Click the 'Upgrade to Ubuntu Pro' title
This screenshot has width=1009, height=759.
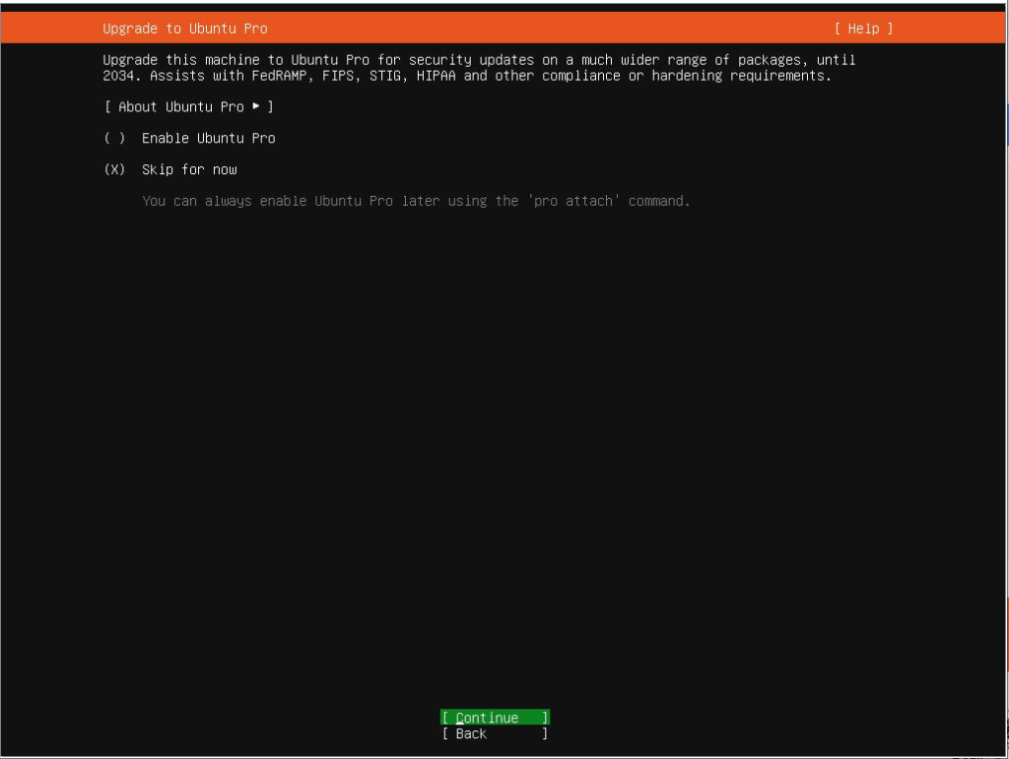point(184,29)
